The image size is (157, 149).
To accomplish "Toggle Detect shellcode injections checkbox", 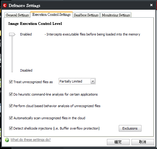I will click(x=11, y=128).
